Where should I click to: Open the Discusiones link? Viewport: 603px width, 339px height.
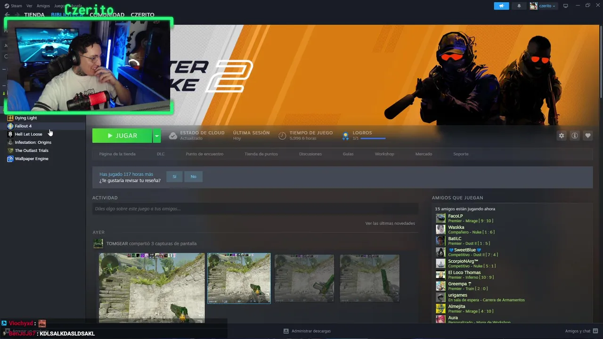coord(310,154)
